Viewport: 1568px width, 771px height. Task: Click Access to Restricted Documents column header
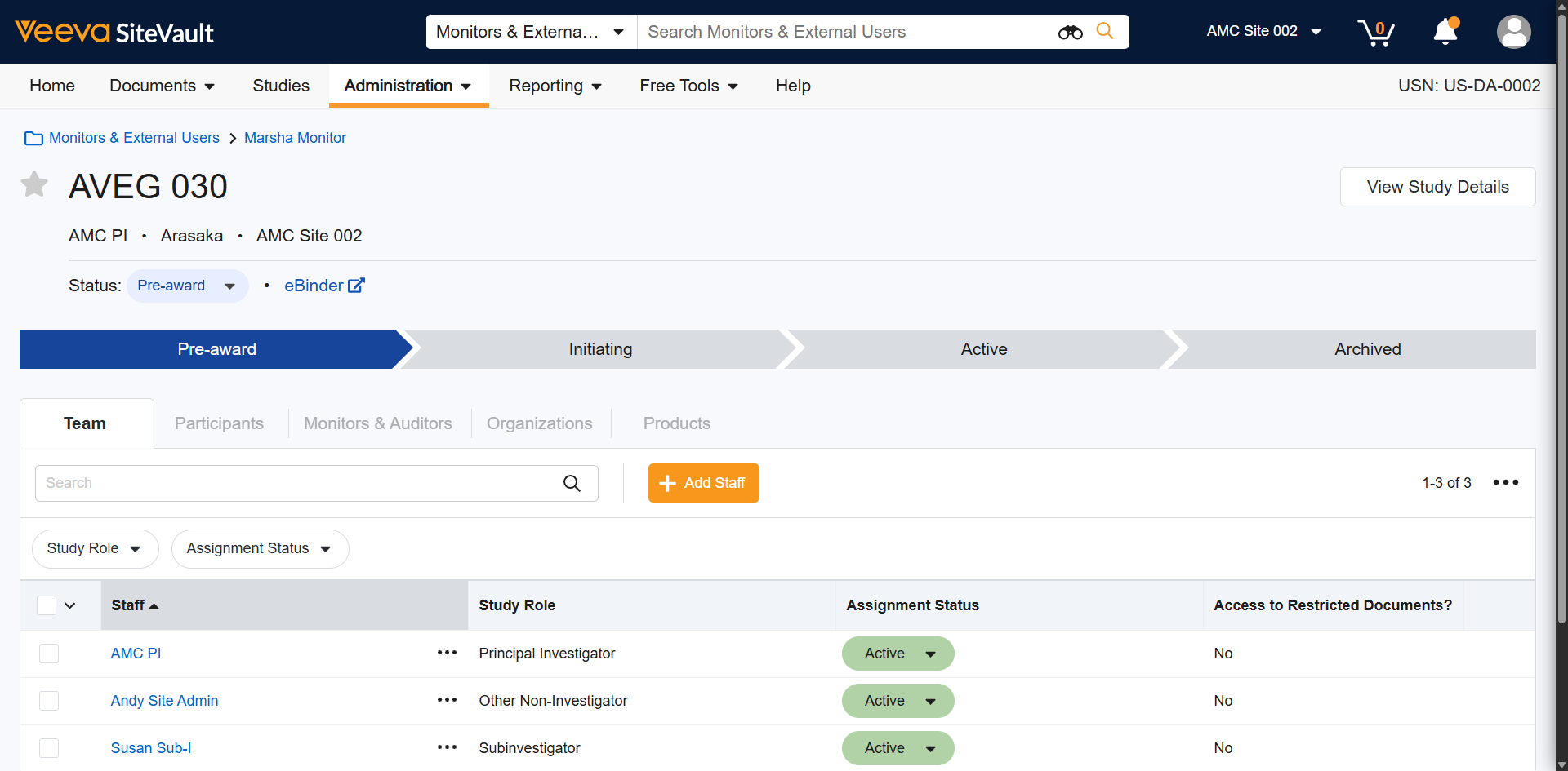pyautogui.click(x=1333, y=605)
